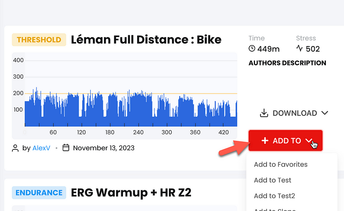Open ERG Warmup + HR Z2 workout
The image size is (344, 211).
click(x=131, y=192)
